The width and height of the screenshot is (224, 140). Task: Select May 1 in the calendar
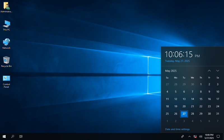point(201,84)
